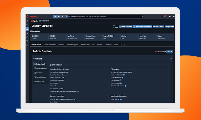Viewport: 201px width, 120px height.
Task: Open the help question mark icon
Action: [170, 17]
